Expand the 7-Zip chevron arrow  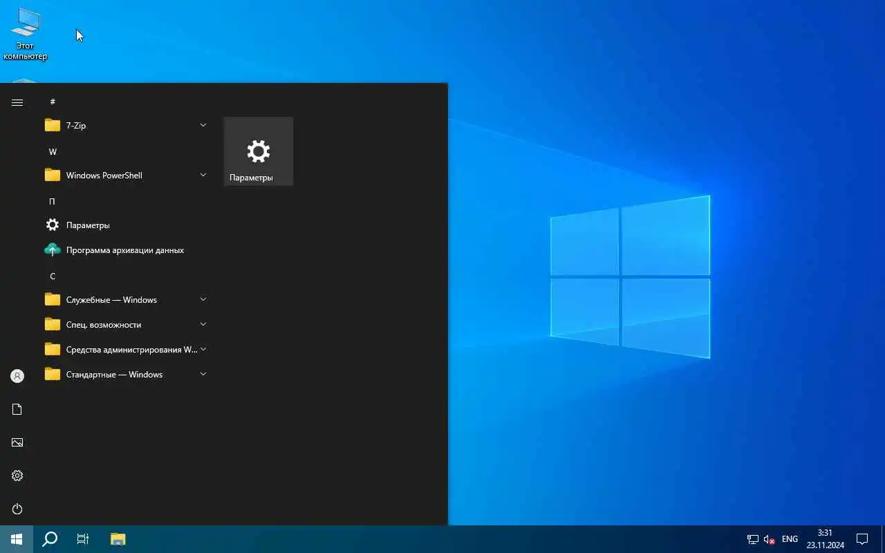[x=203, y=125]
